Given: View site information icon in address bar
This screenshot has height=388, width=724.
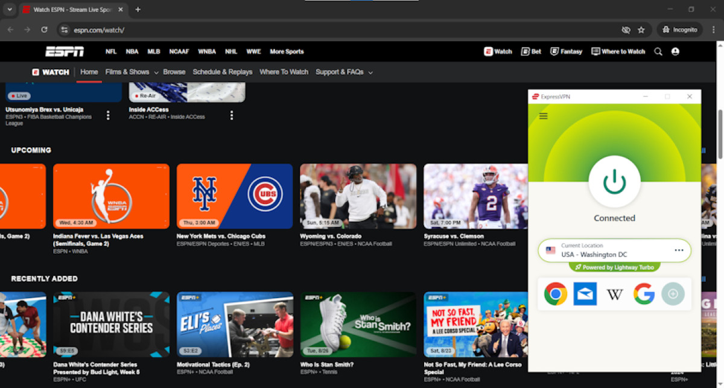Looking at the screenshot, I should tap(65, 30).
